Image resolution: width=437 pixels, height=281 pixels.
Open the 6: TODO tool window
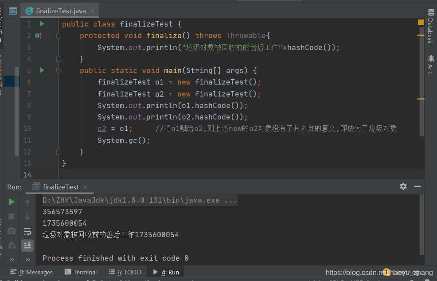125,272
